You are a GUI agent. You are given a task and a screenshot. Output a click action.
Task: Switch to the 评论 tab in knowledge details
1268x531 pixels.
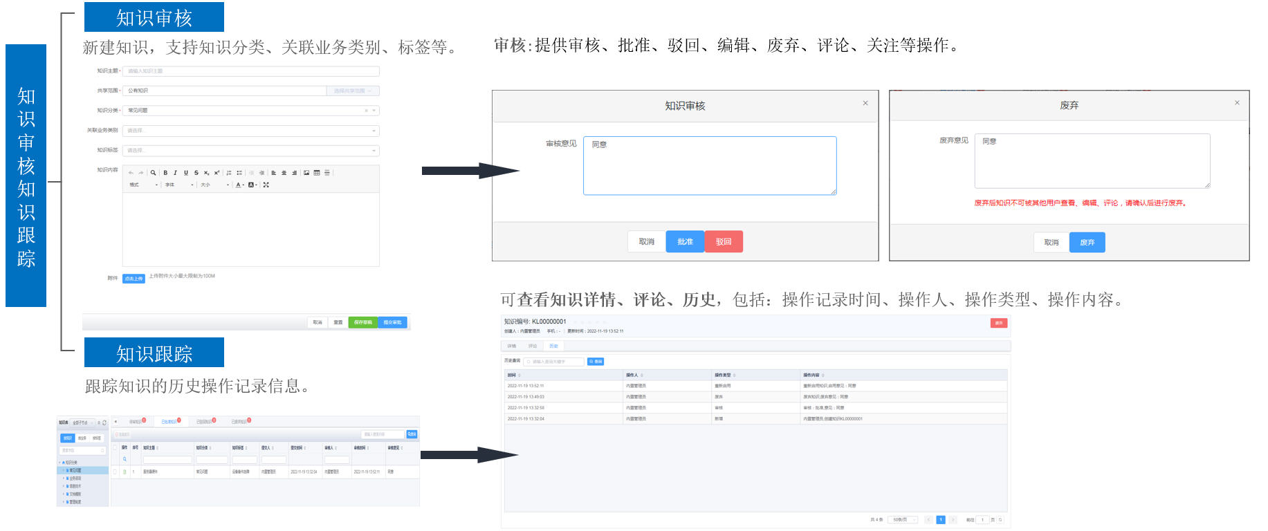coord(533,346)
